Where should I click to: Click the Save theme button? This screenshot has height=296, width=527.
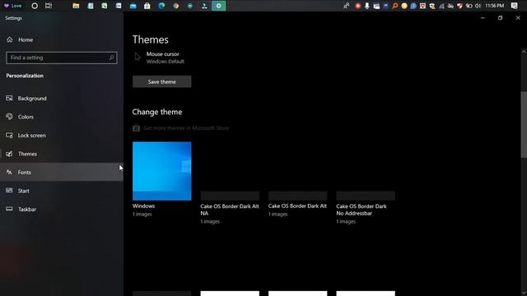click(161, 81)
